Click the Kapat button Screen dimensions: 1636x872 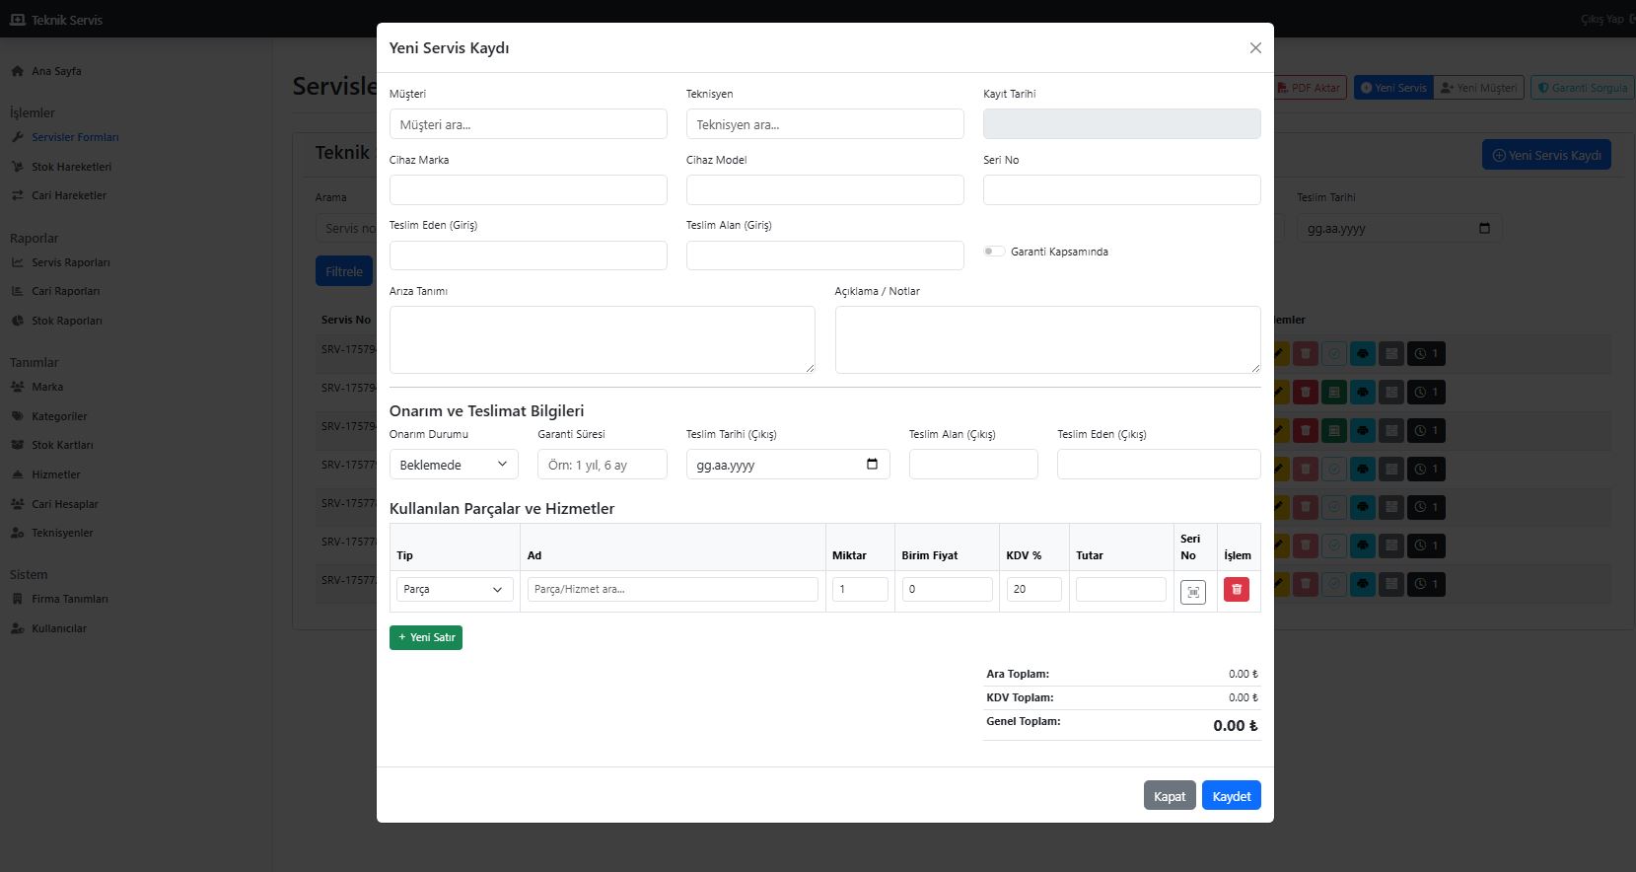tap(1169, 796)
